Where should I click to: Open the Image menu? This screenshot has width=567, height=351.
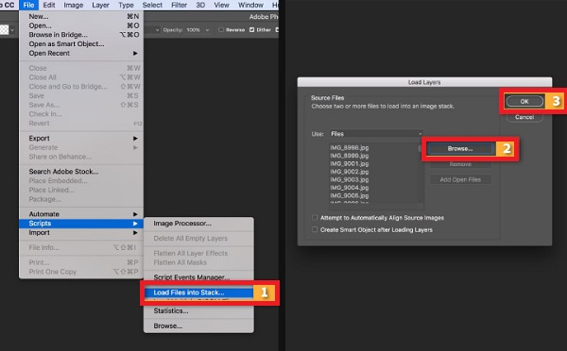[74, 5]
